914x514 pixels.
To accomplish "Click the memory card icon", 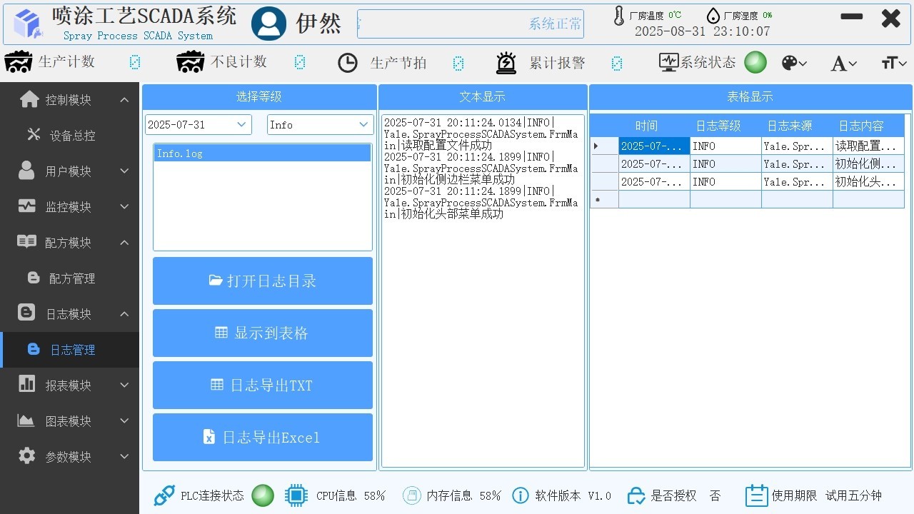I will (411, 495).
